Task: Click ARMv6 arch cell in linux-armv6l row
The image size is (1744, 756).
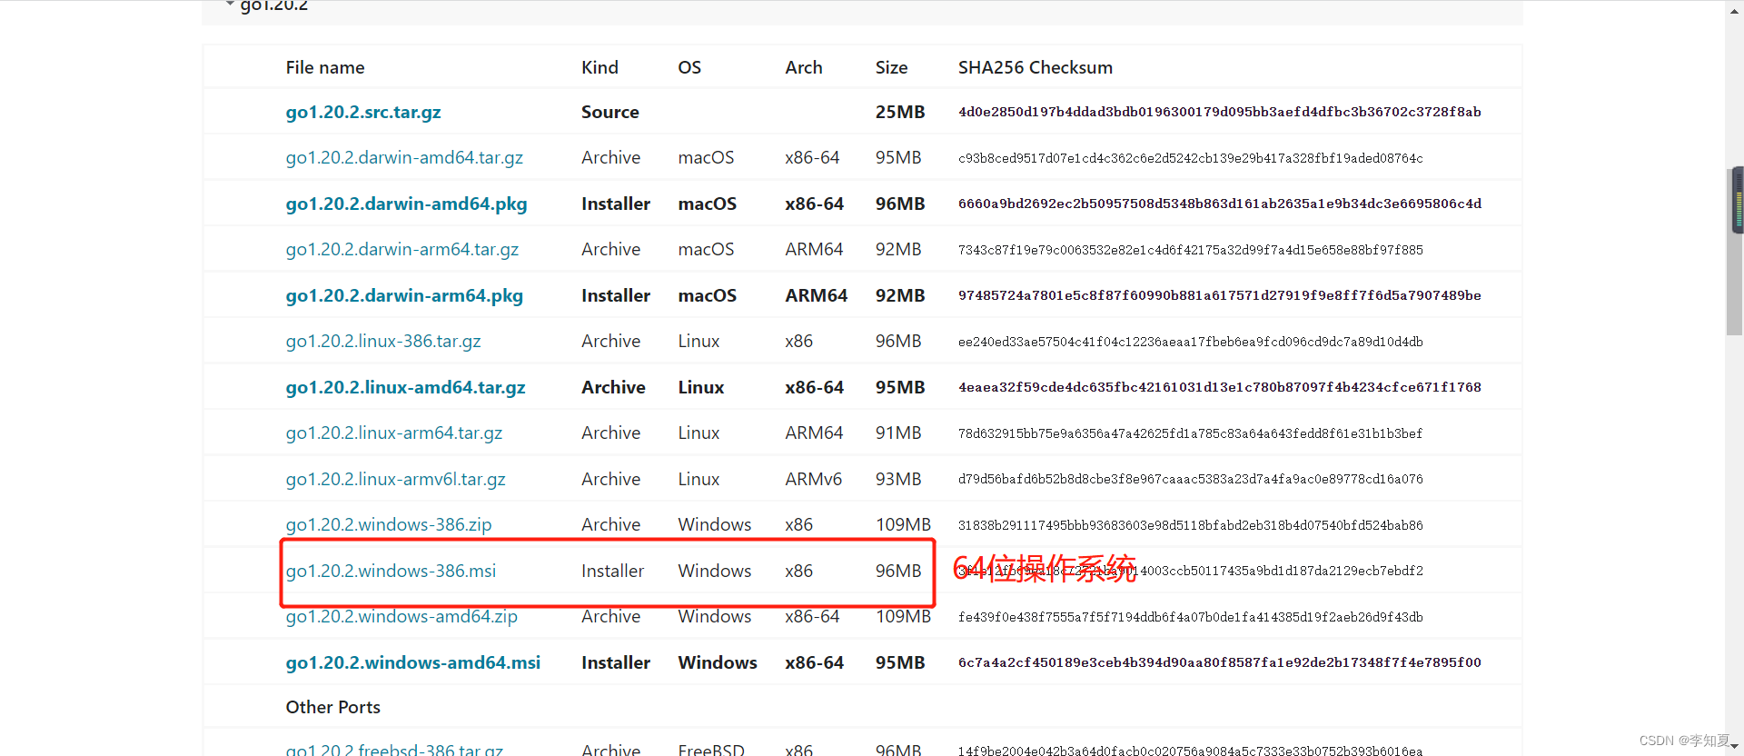Action: (814, 479)
